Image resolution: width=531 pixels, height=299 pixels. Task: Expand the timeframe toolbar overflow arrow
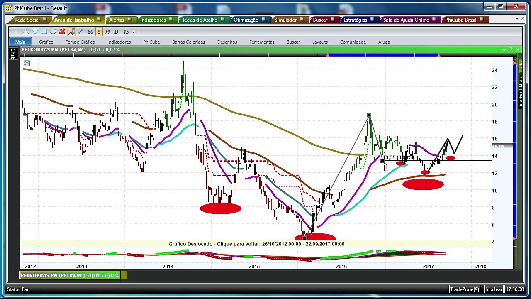click(x=134, y=32)
